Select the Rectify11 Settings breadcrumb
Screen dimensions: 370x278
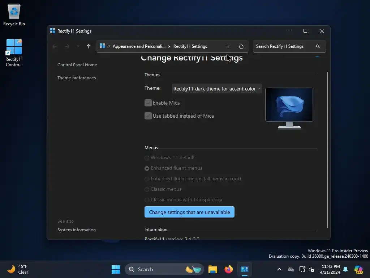[190, 46]
